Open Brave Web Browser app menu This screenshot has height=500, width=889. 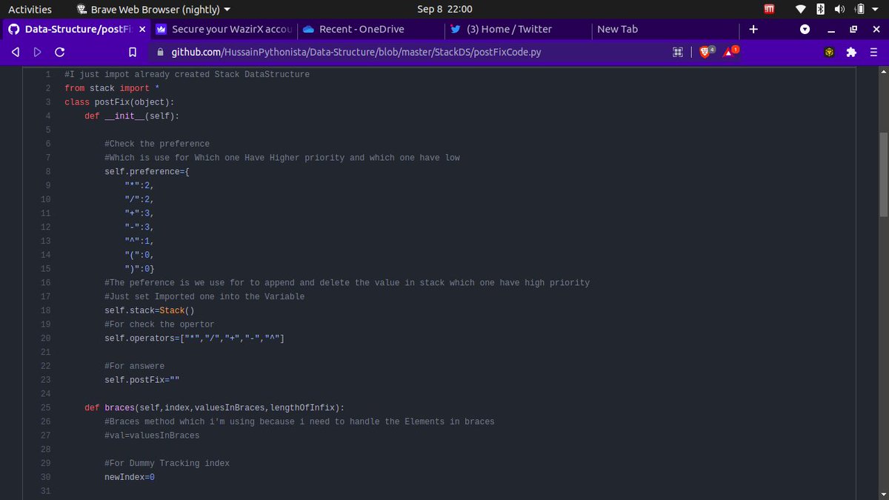point(153,10)
